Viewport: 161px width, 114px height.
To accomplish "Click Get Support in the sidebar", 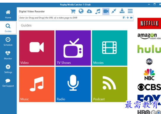I will (x=8, y=83).
